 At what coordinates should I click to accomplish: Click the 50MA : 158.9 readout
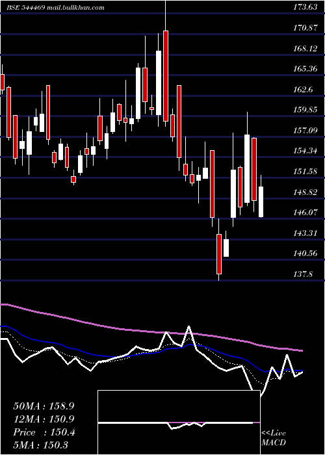44,406
